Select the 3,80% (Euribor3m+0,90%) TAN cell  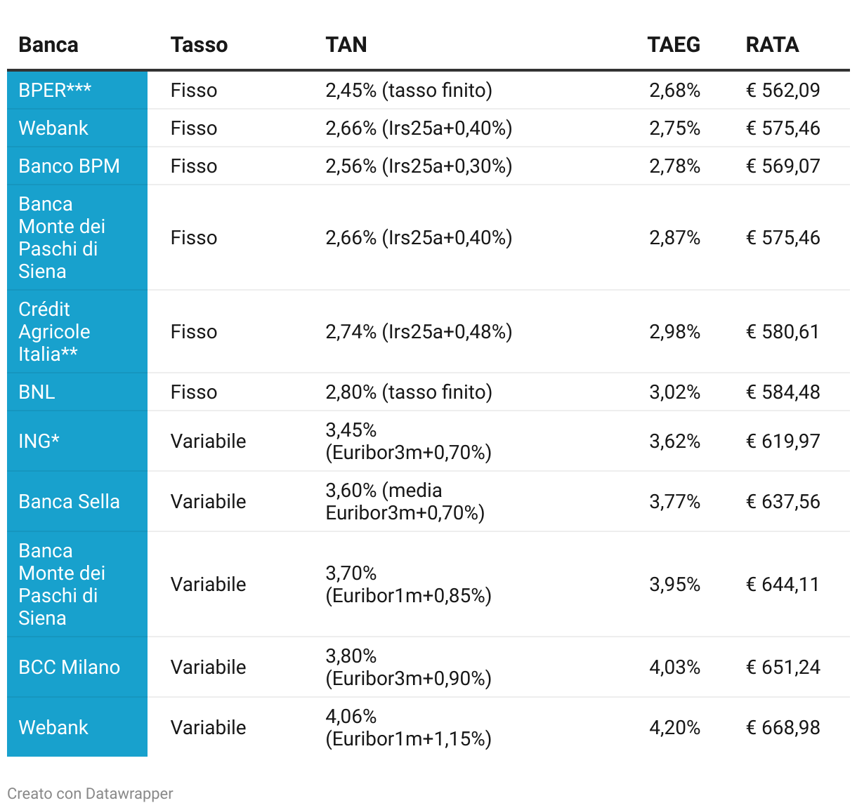point(408,667)
